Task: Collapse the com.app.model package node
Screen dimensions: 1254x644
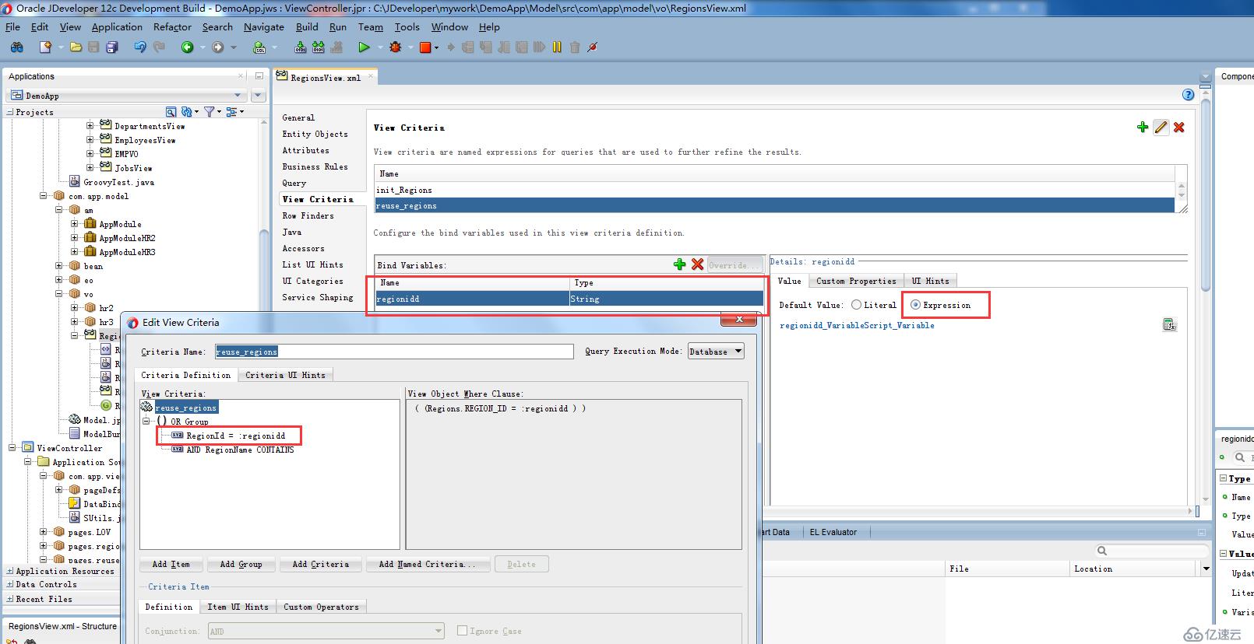Action: click(x=44, y=196)
